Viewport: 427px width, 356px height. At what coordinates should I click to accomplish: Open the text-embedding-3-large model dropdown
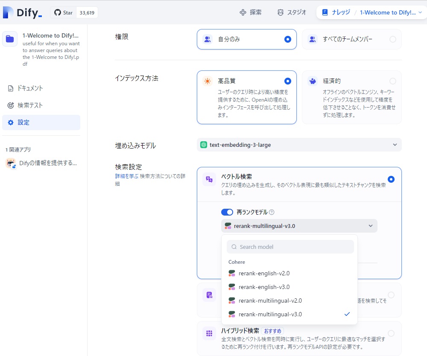click(299, 145)
